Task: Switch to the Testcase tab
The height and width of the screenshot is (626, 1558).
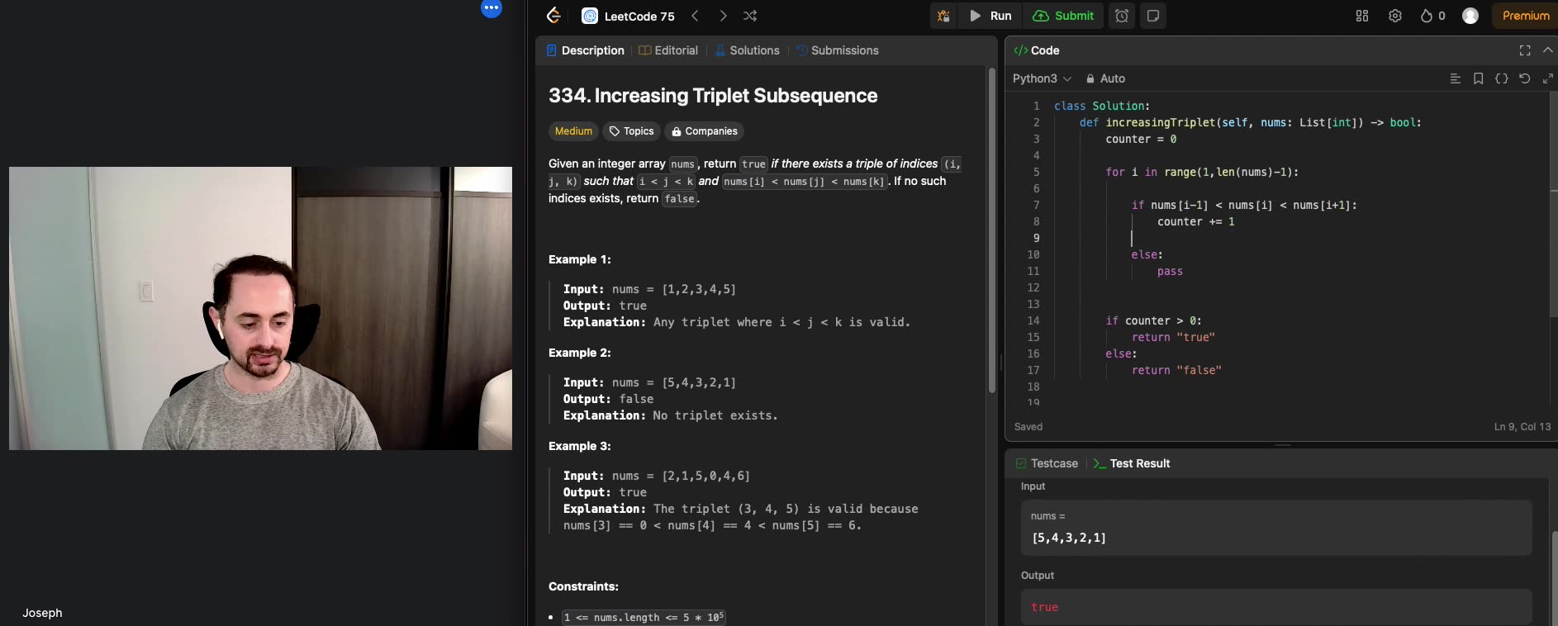Action: [1047, 463]
